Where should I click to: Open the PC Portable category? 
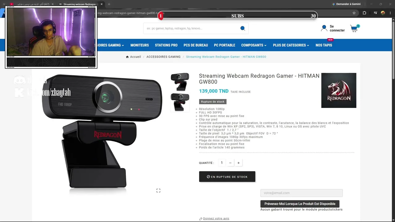(225, 45)
